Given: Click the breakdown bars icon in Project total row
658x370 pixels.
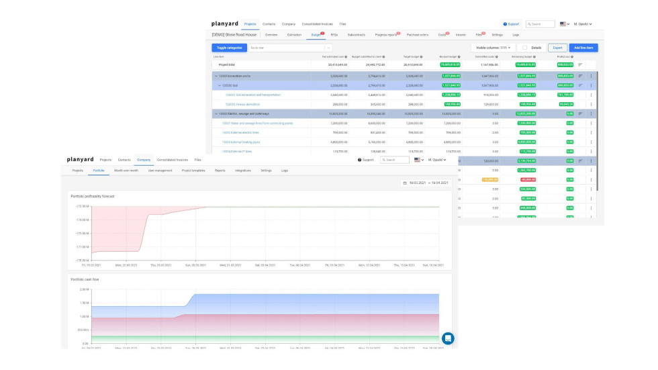Looking at the screenshot, I should (x=581, y=64).
